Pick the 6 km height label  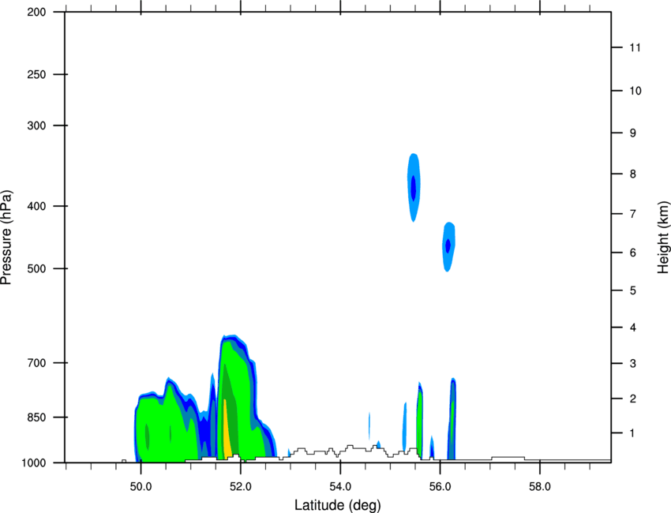click(x=632, y=253)
